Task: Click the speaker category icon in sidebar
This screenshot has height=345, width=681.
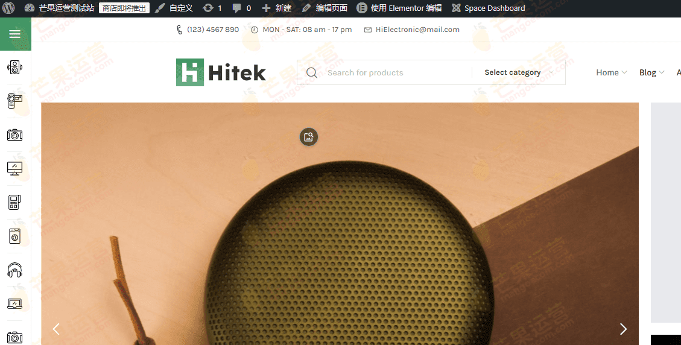Action: click(x=14, y=68)
